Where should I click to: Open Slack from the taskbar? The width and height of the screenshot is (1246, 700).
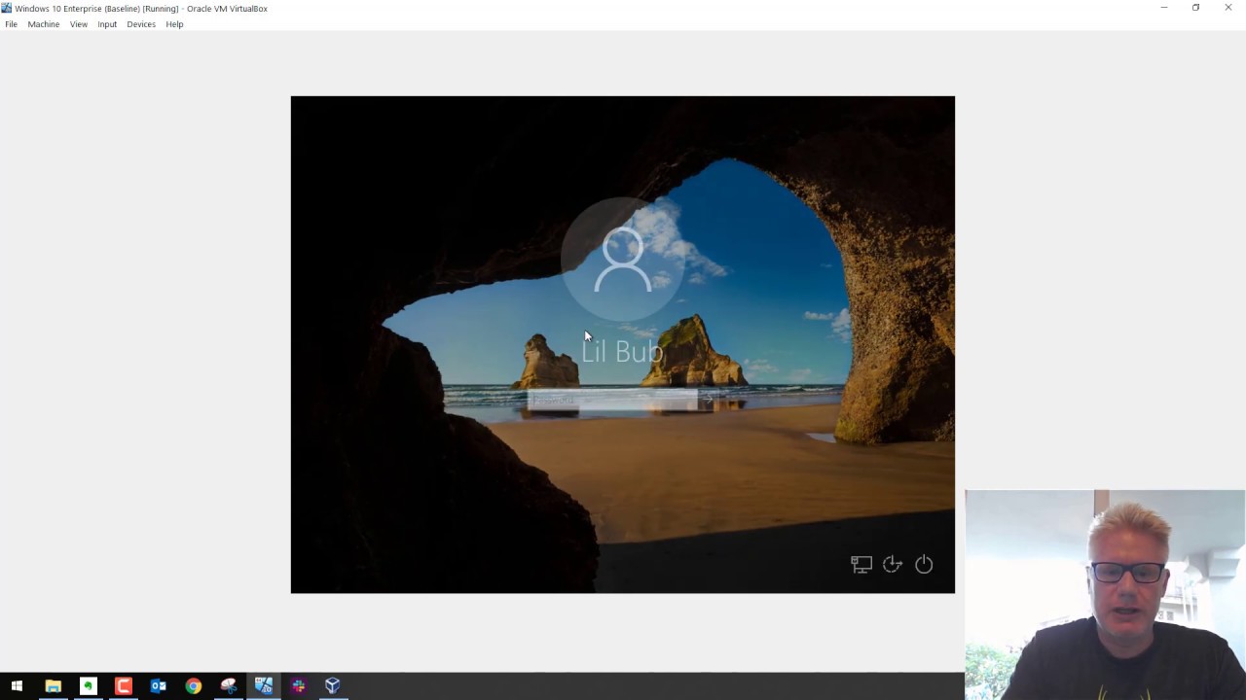pos(298,686)
